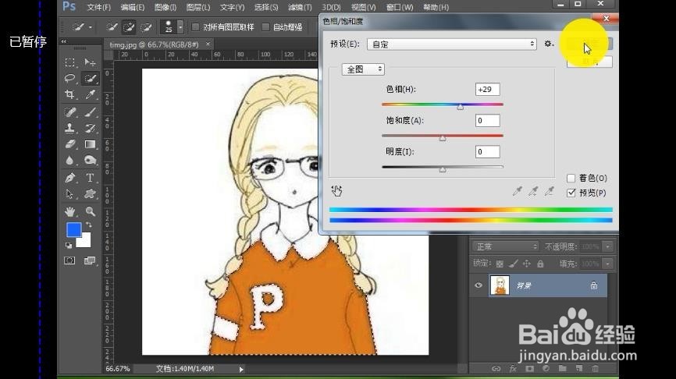Toggle lock transparent pixels in Layers panel
This screenshot has width=676, height=379.
tap(500, 264)
